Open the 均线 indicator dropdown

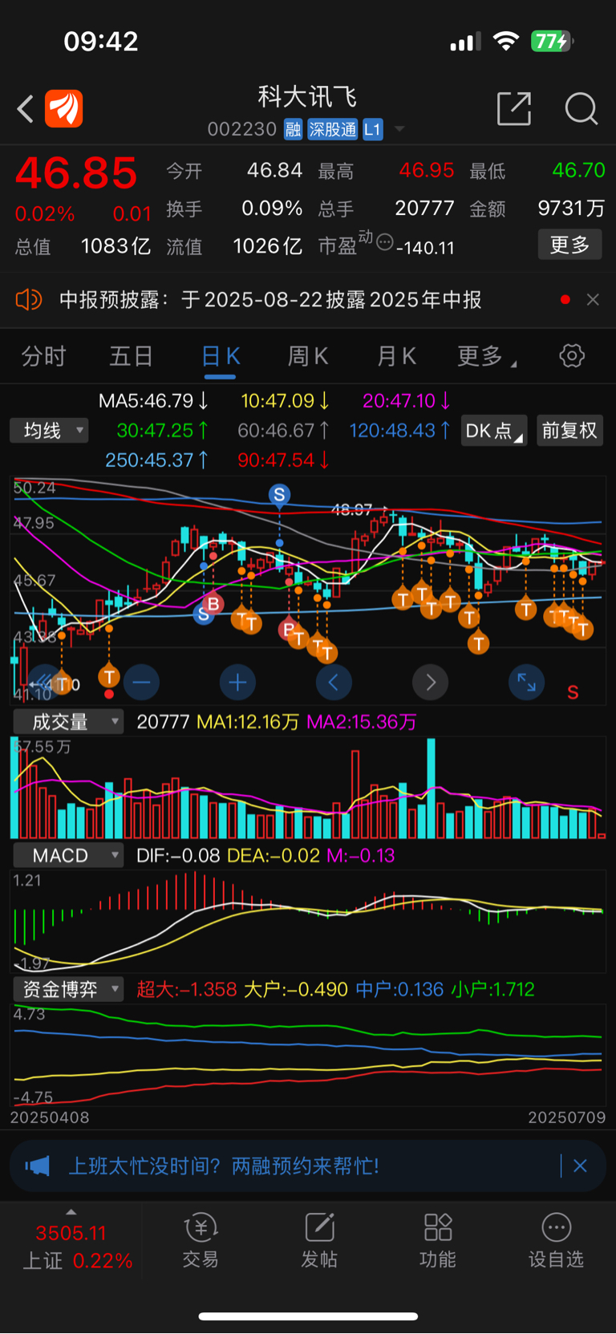pyautogui.click(x=49, y=431)
